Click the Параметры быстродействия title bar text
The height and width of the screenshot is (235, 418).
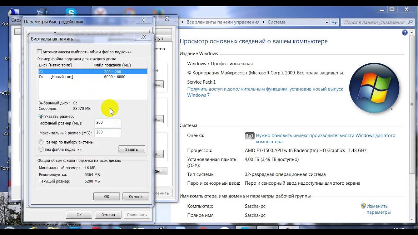[x=54, y=22]
